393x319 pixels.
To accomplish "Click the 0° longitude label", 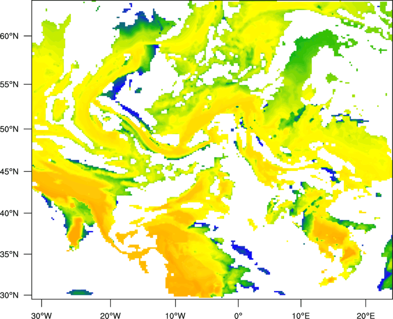I will (x=238, y=316).
